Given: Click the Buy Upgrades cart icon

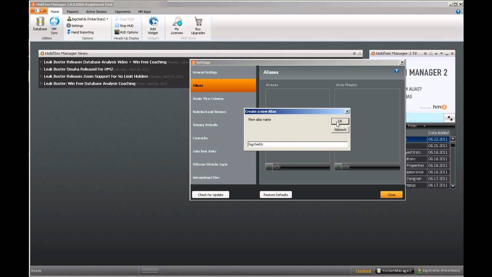Looking at the screenshot, I should coord(198,24).
